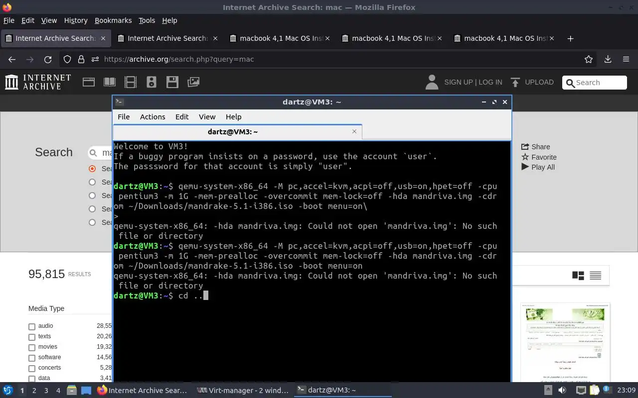Check the concerts media type checkbox

tap(32, 368)
